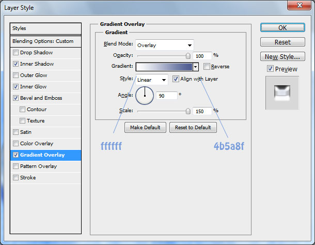Click the Make Default button
315x245 pixels.
145,127
